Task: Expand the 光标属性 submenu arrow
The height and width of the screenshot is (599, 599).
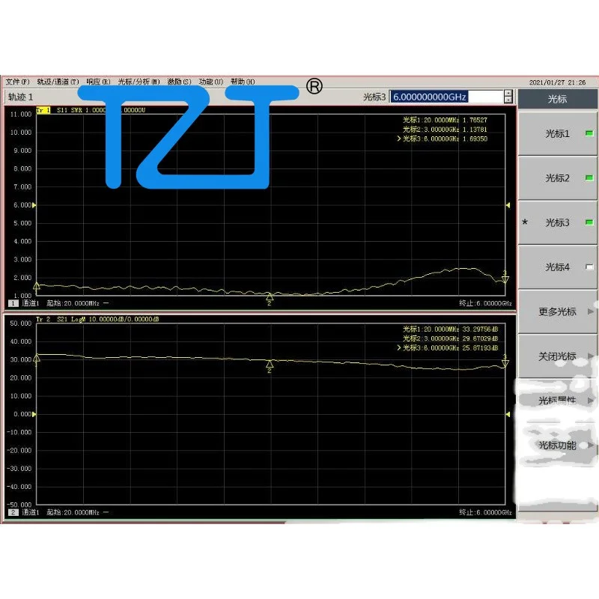Action: click(x=591, y=401)
